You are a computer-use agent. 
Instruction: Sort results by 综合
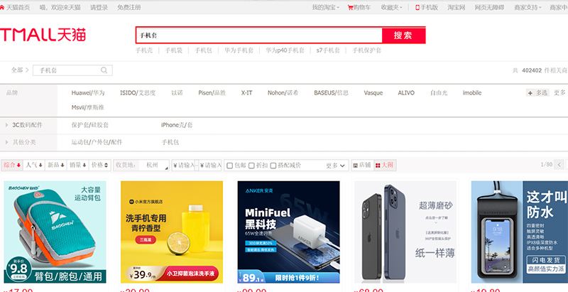coord(12,166)
